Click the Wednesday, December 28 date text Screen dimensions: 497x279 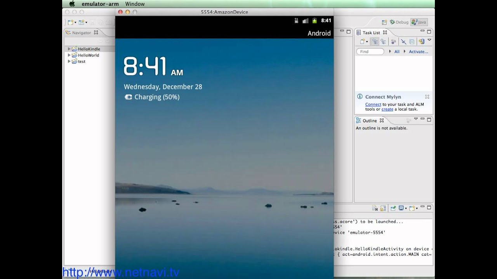(163, 87)
